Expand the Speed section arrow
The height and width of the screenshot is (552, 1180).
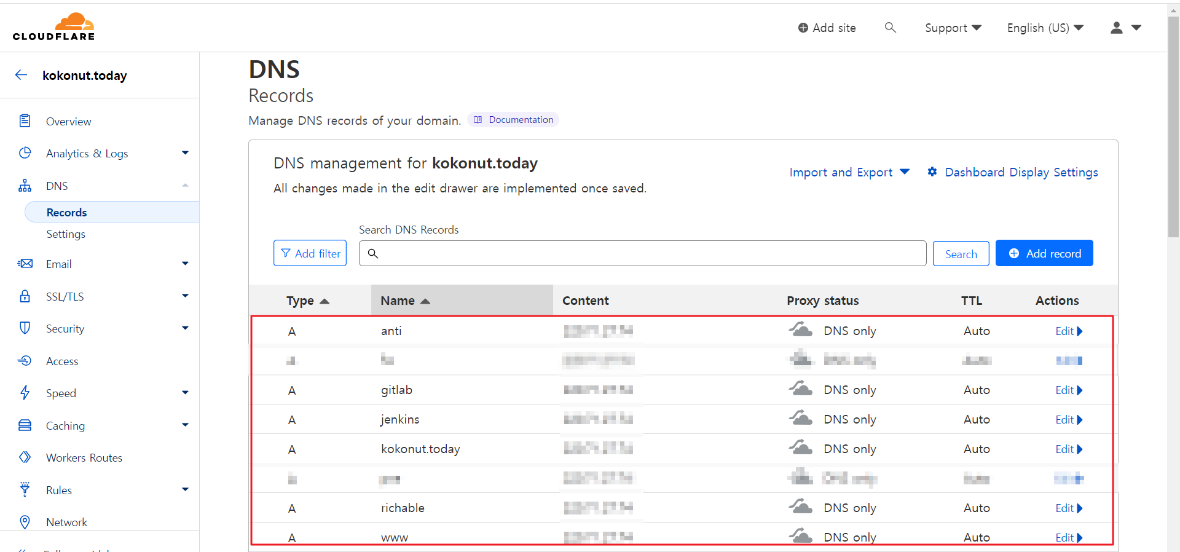click(185, 393)
